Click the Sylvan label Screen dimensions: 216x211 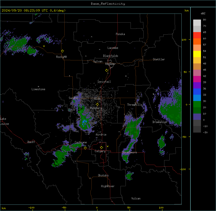tap(98, 61)
